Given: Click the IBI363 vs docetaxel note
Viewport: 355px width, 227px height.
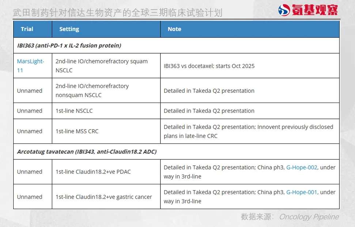Looking at the screenshot, I should [x=209, y=66].
